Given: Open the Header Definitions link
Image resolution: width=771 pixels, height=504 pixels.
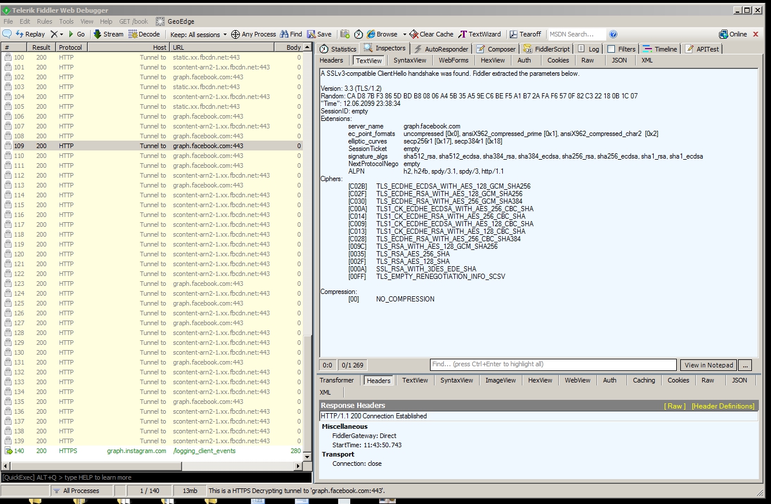Looking at the screenshot, I should click(723, 406).
